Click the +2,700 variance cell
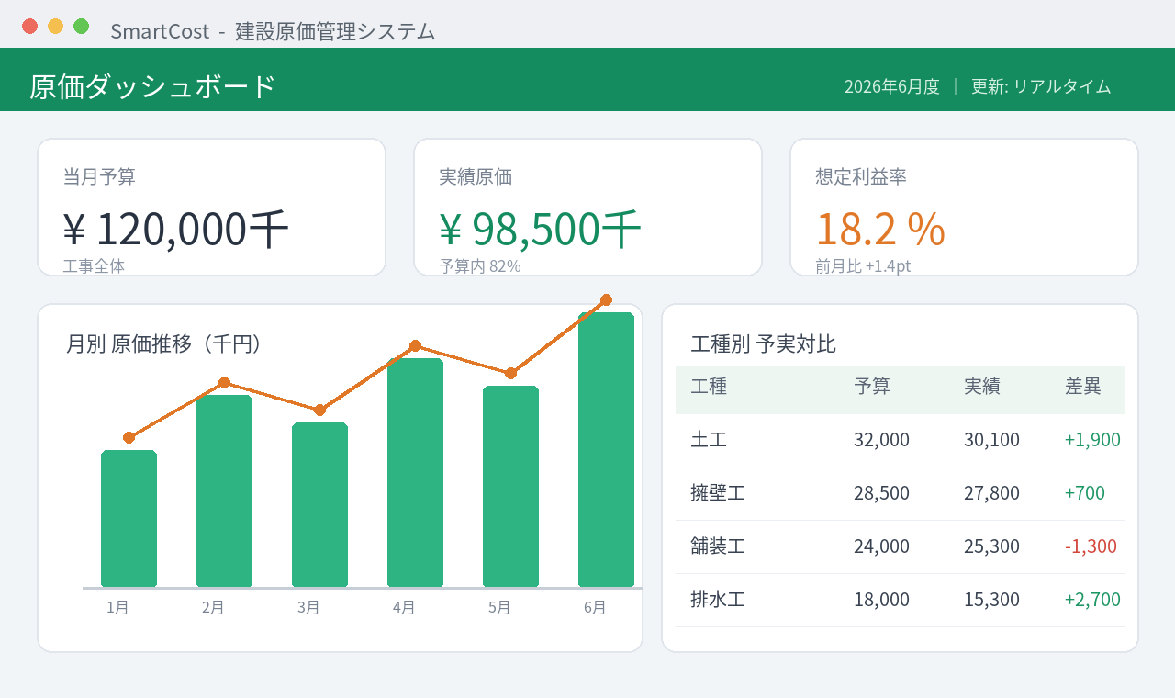 pos(1092,600)
